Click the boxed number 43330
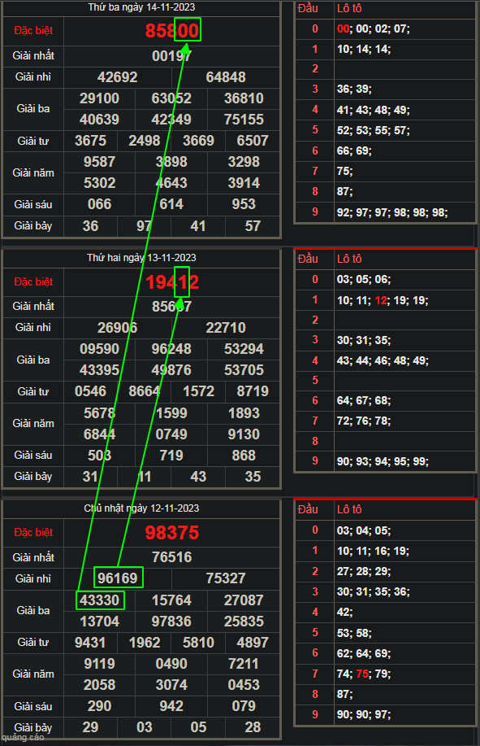 point(100,600)
